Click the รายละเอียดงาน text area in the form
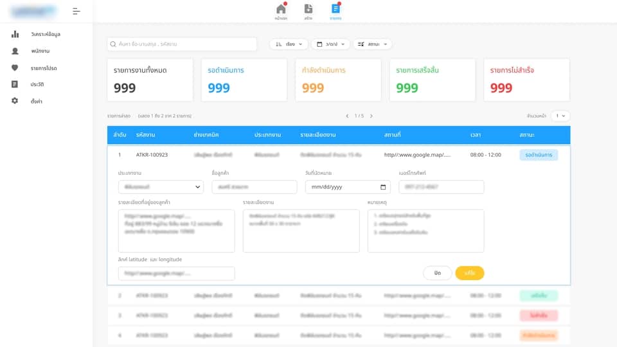 301,231
